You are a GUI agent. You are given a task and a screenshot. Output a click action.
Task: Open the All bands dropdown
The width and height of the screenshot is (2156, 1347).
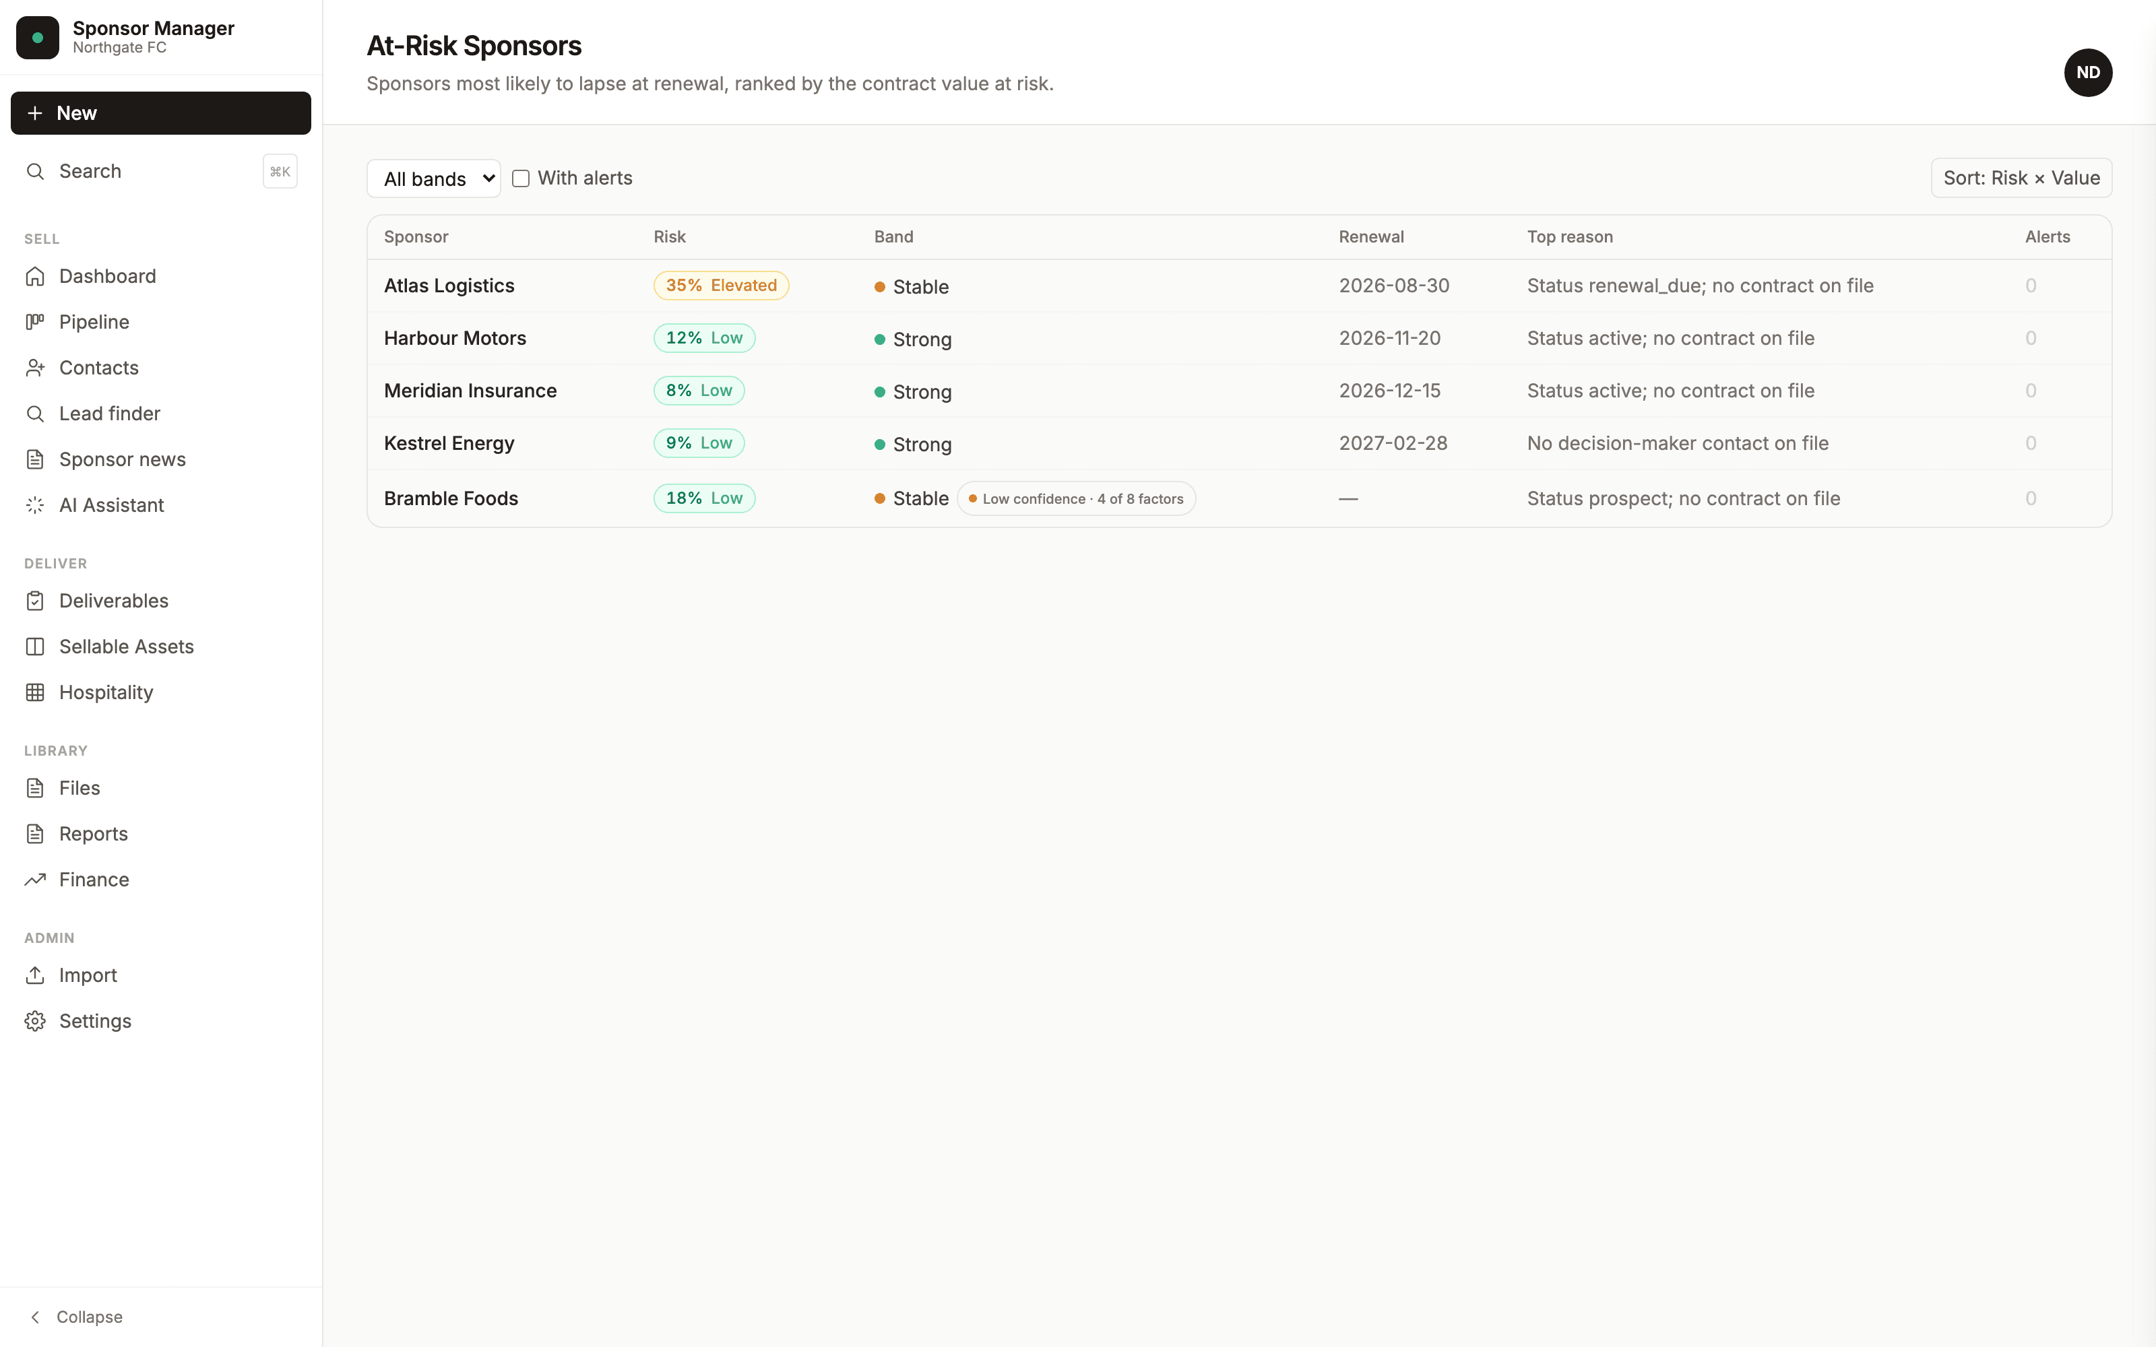434,178
